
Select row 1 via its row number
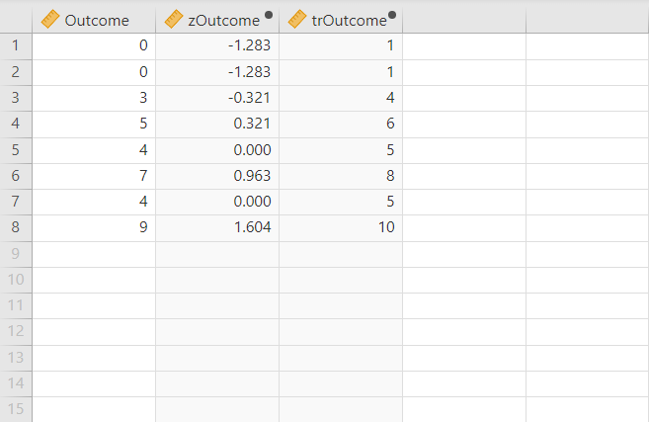pos(16,46)
